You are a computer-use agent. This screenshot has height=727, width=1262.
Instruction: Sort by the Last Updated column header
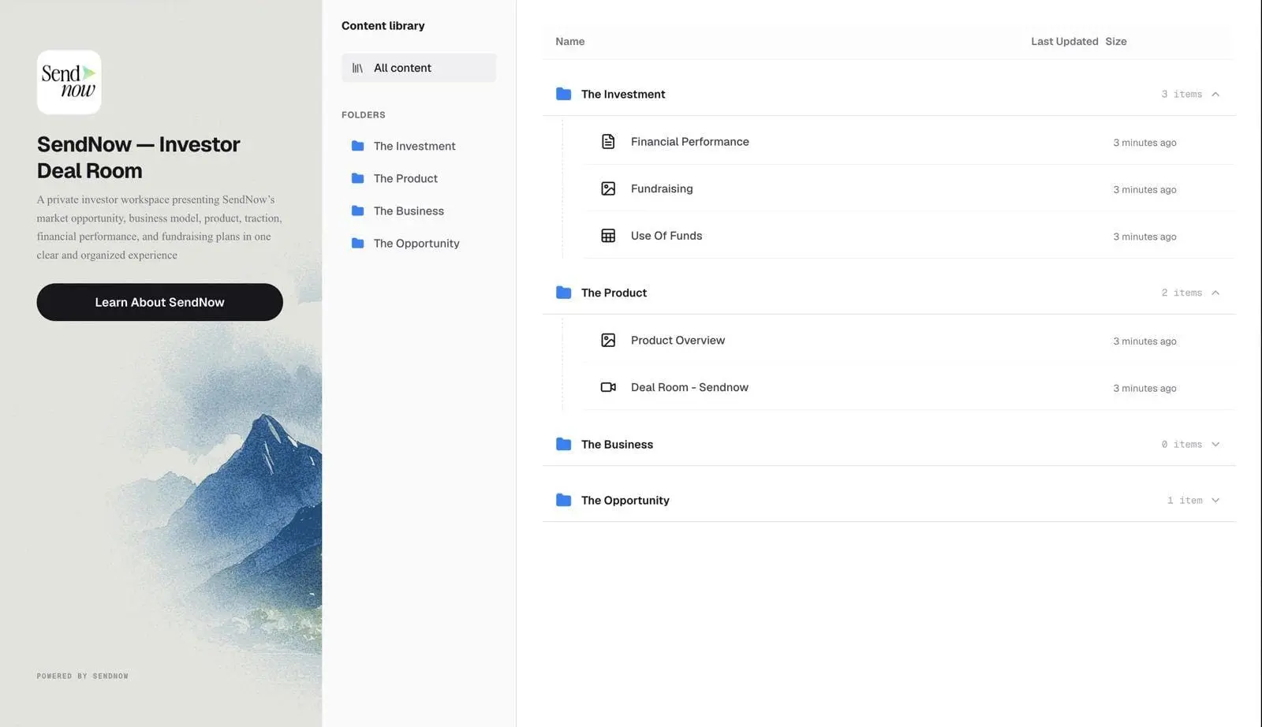[x=1064, y=41]
